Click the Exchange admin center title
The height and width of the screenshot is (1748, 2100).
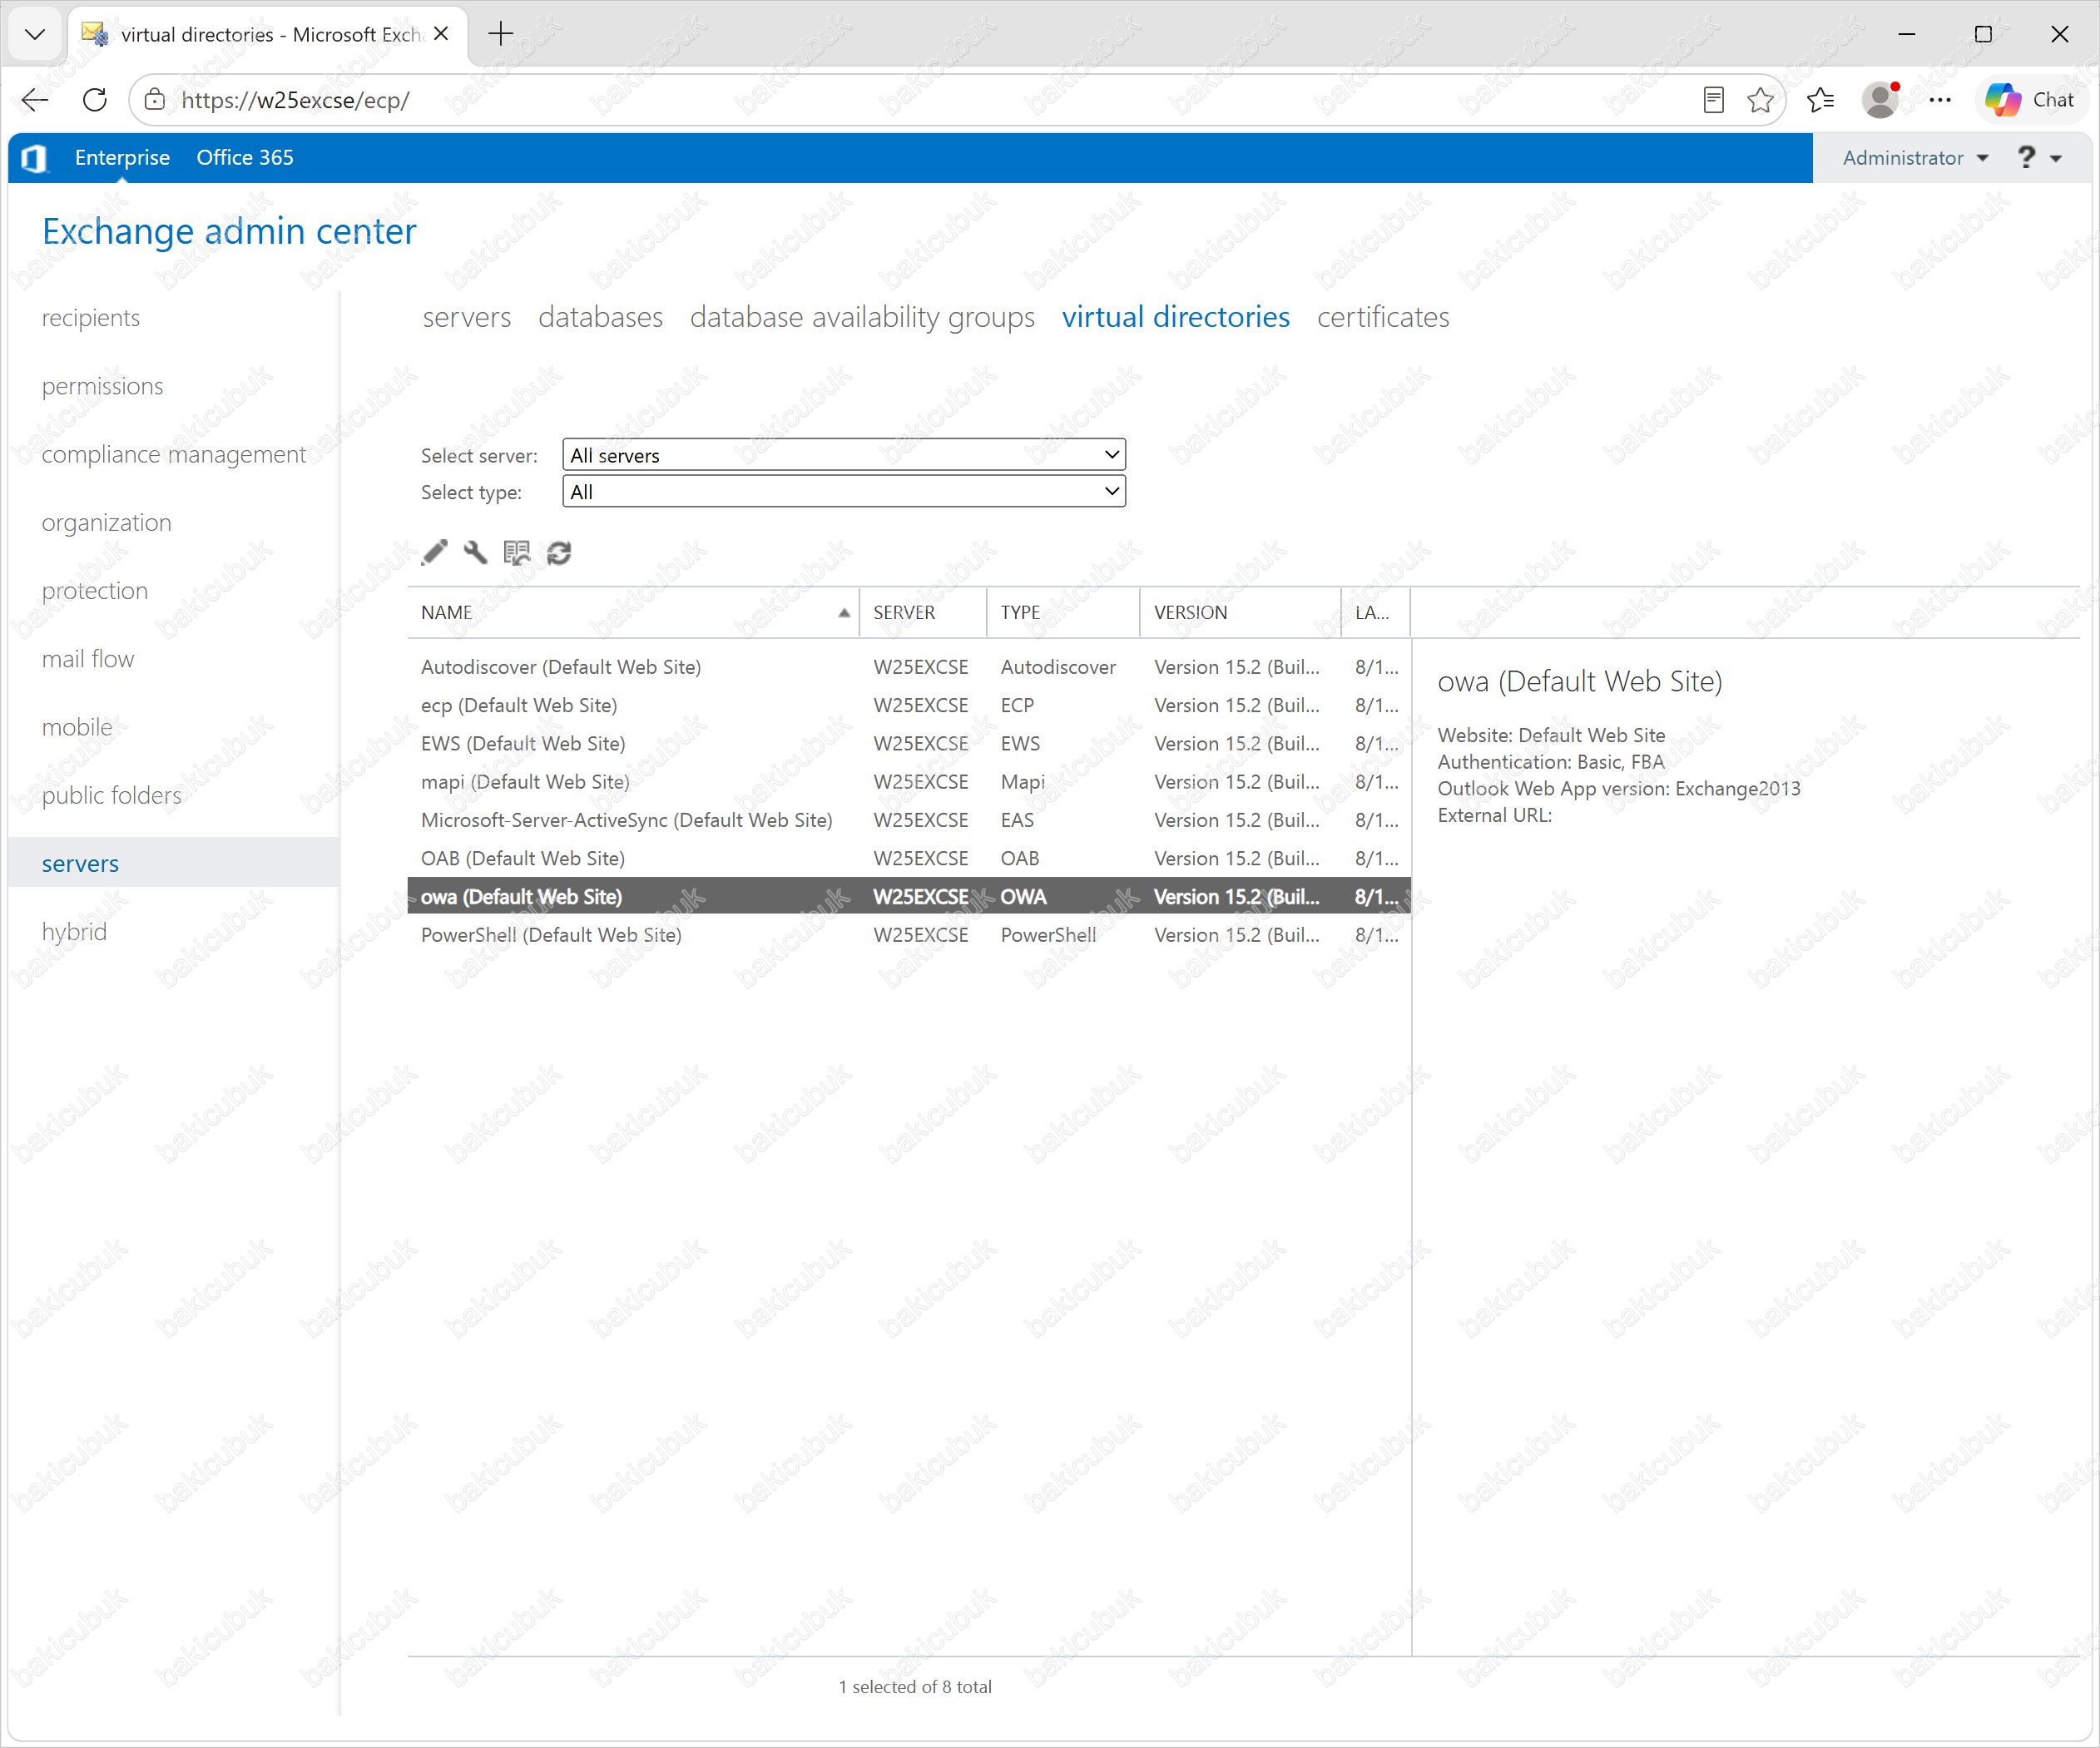229,231
